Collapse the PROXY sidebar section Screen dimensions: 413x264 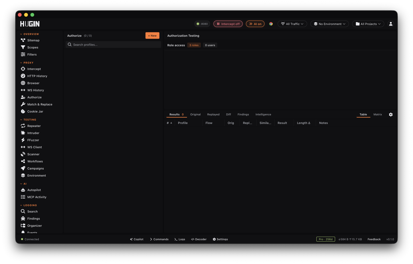[x=27, y=63]
